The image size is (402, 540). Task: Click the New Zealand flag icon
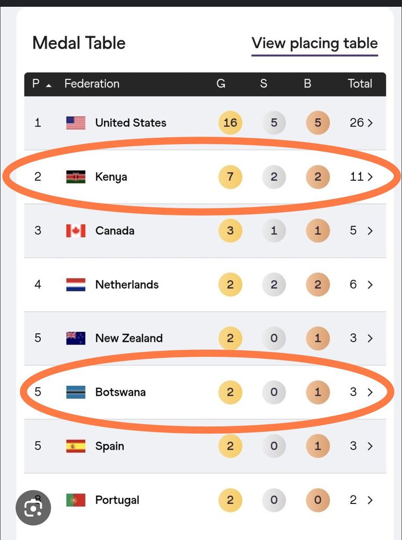[x=76, y=338]
